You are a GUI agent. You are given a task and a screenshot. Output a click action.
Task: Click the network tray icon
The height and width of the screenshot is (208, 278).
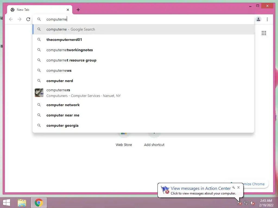tap(246, 203)
